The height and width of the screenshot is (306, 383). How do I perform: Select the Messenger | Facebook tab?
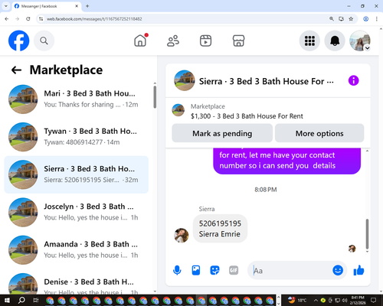[46, 6]
